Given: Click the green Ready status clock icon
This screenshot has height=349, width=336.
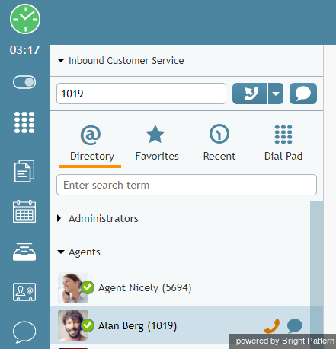Looking at the screenshot, I should (25, 19).
